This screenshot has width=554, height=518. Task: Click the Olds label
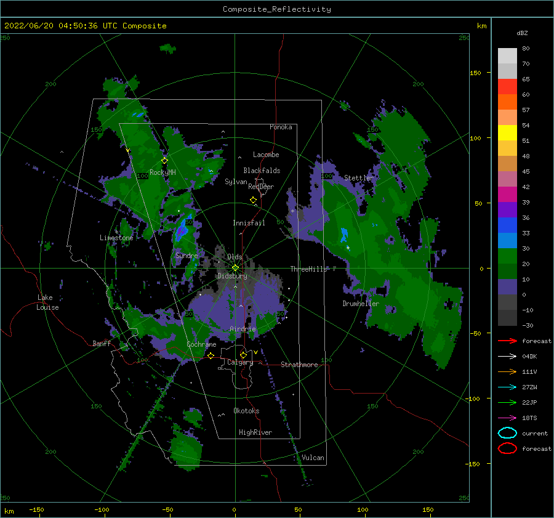click(x=235, y=257)
